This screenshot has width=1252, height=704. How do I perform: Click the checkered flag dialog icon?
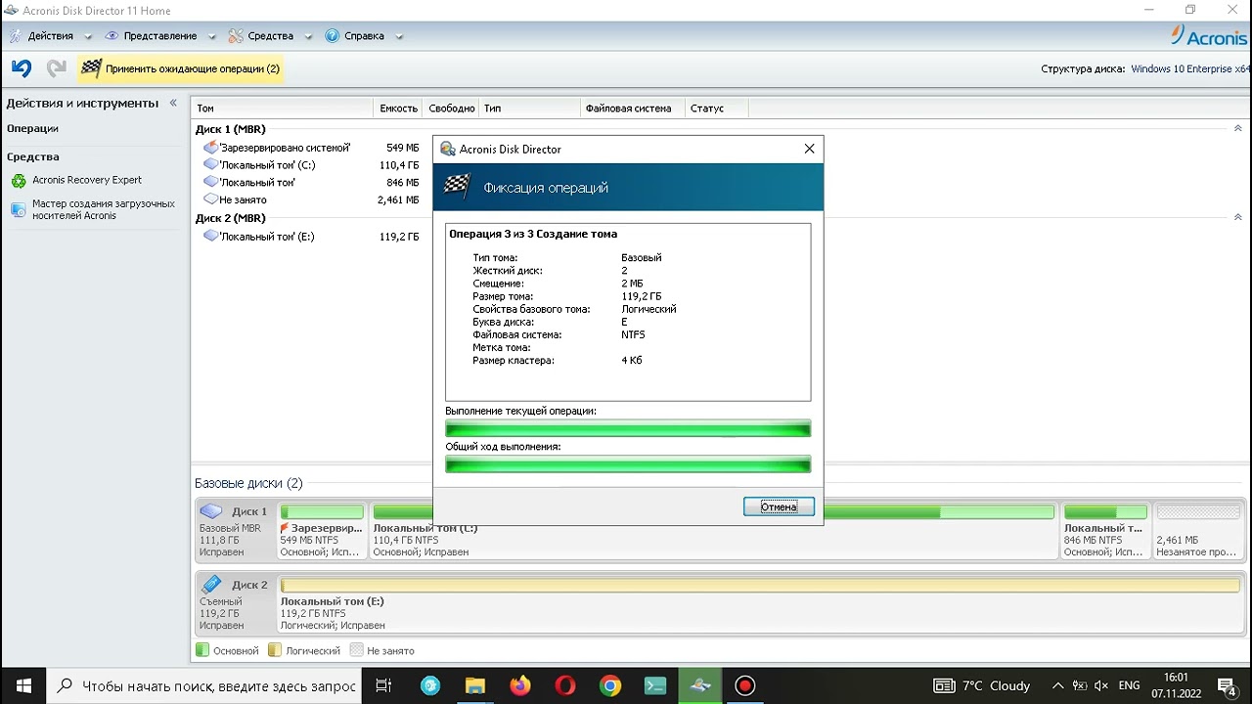(458, 186)
